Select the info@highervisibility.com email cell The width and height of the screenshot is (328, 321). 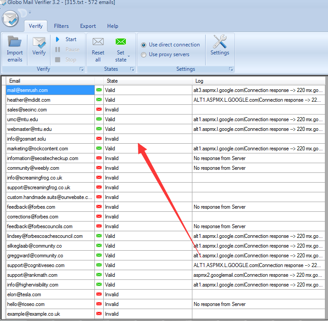50,285
